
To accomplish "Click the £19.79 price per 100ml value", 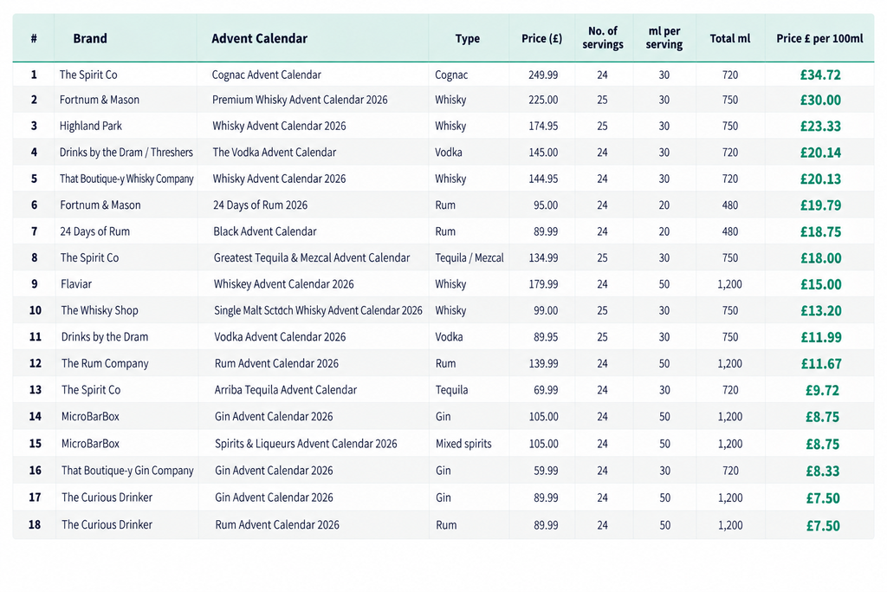I will [820, 205].
